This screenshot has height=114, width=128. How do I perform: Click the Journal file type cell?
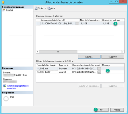click(x=64, y=72)
